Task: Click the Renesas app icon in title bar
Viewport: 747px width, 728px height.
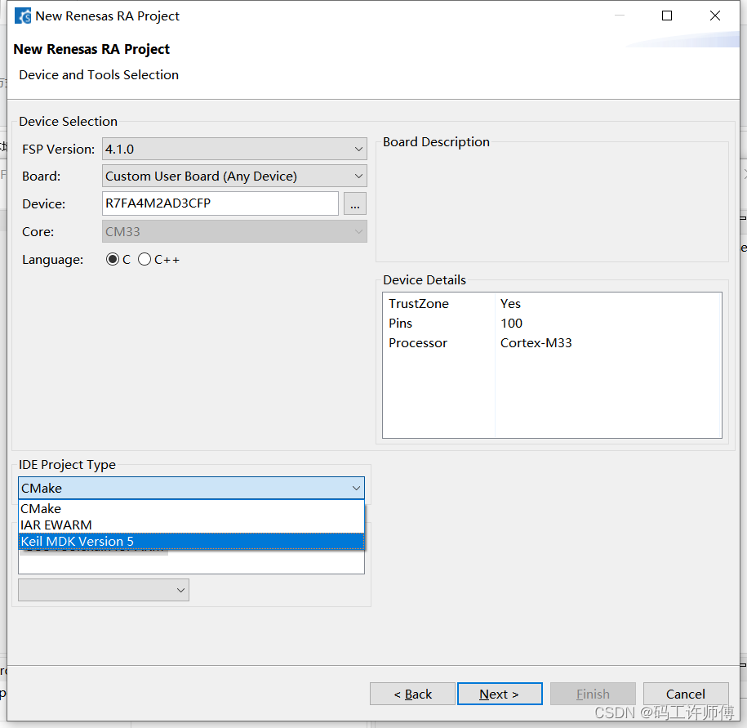Action: point(23,16)
